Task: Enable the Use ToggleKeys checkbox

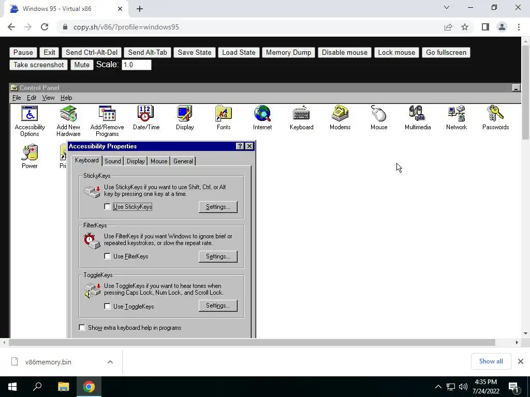Action: (x=108, y=306)
